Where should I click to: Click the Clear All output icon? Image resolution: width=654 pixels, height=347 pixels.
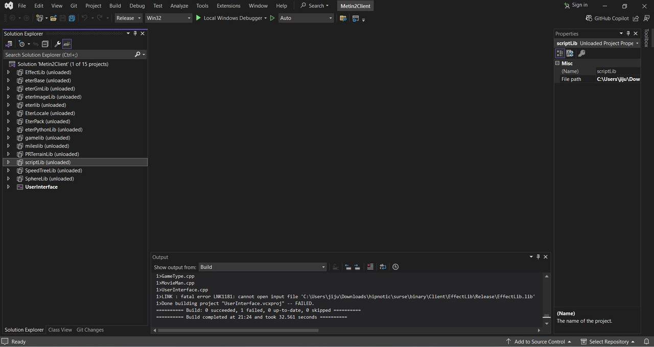point(370,267)
